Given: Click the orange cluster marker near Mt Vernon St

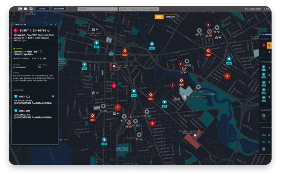Looking at the screenshot, I should (x=118, y=107).
